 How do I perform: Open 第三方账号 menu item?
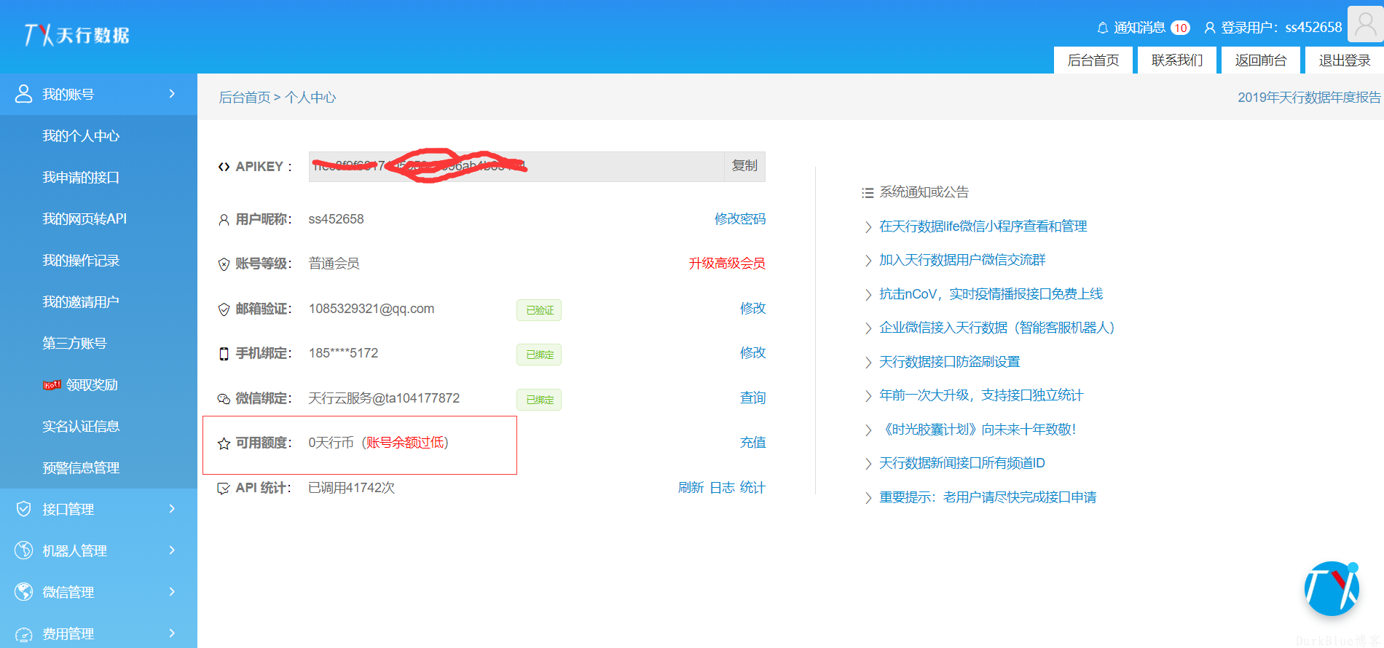(74, 344)
